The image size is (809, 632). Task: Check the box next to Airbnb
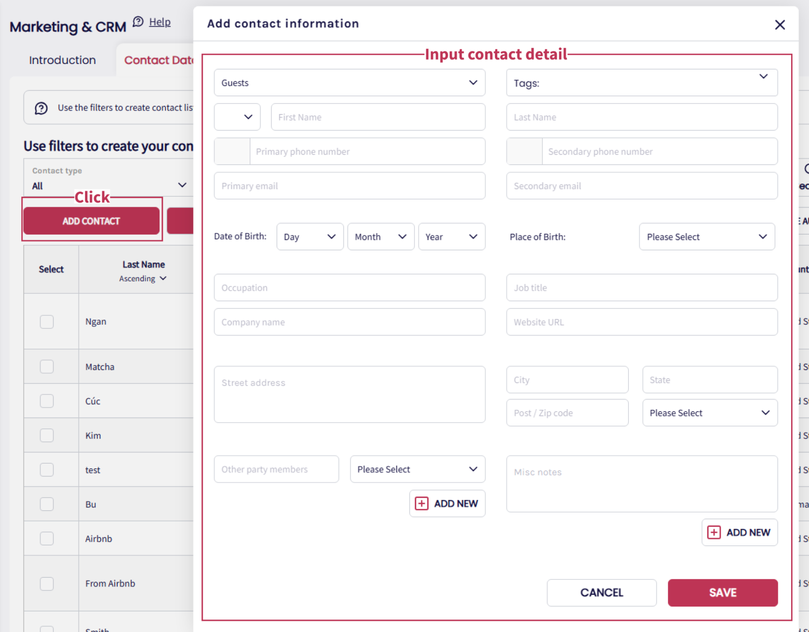(47, 539)
